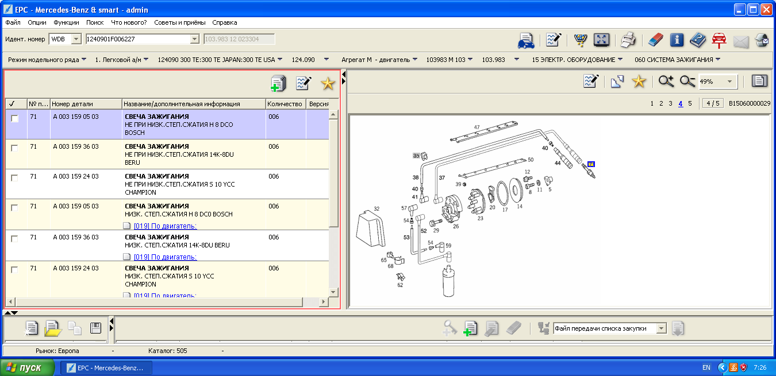Click the parts table vertical scrollbar down arrow
This screenshot has width=776, height=376.
click(x=333, y=292)
